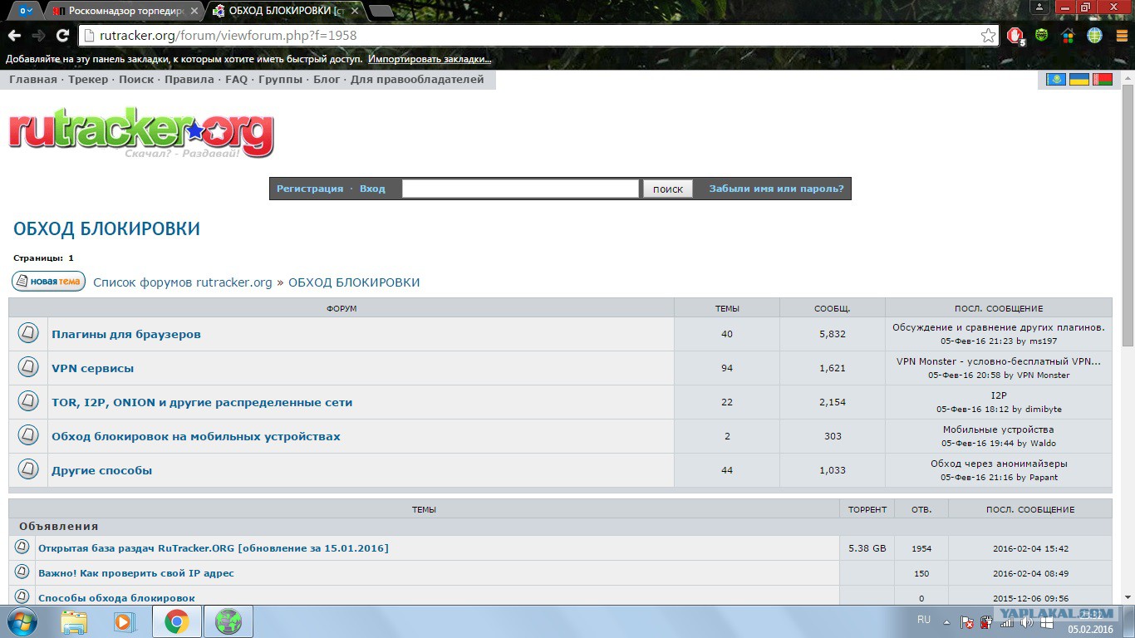The height and width of the screenshot is (638, 1135).
Task: Click the ОБХОД БЛОКИРОВКИ page heading
Action: [106, 229]
